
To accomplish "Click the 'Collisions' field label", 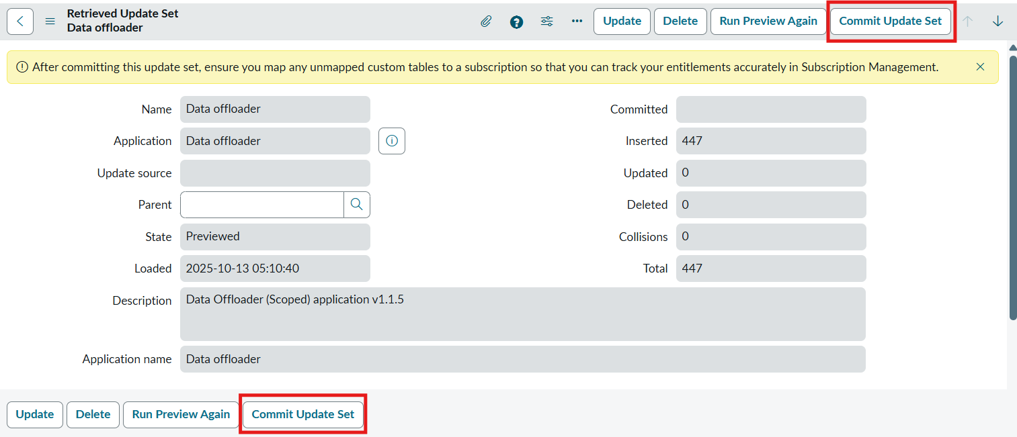I will coord(643,237).
